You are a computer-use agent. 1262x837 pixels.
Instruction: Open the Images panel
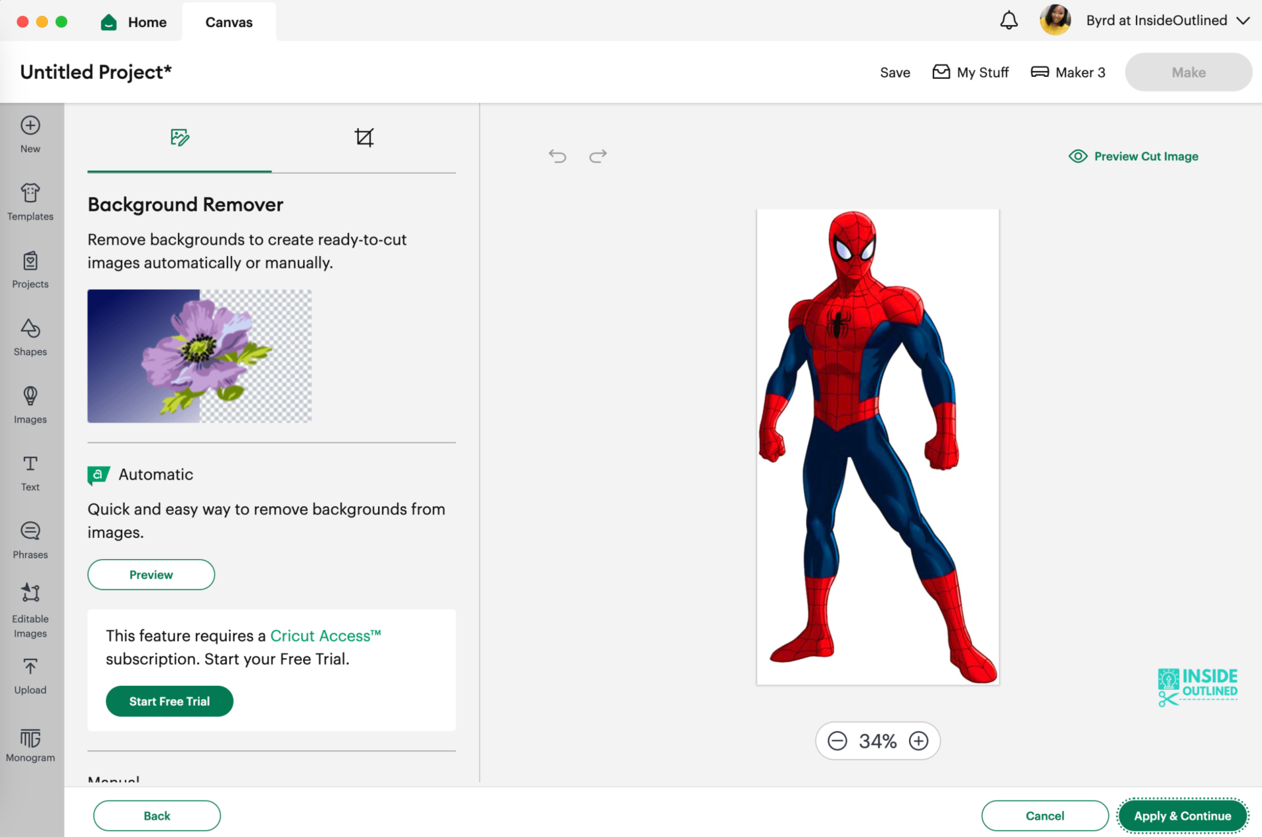30,405
